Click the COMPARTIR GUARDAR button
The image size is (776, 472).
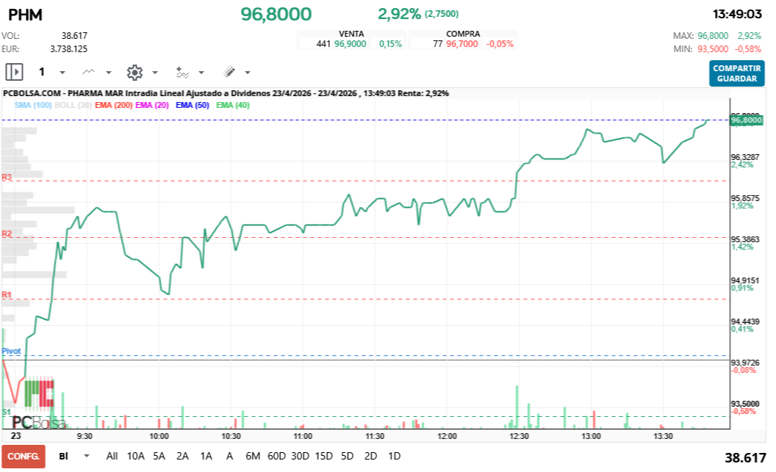tap(736, 73)
